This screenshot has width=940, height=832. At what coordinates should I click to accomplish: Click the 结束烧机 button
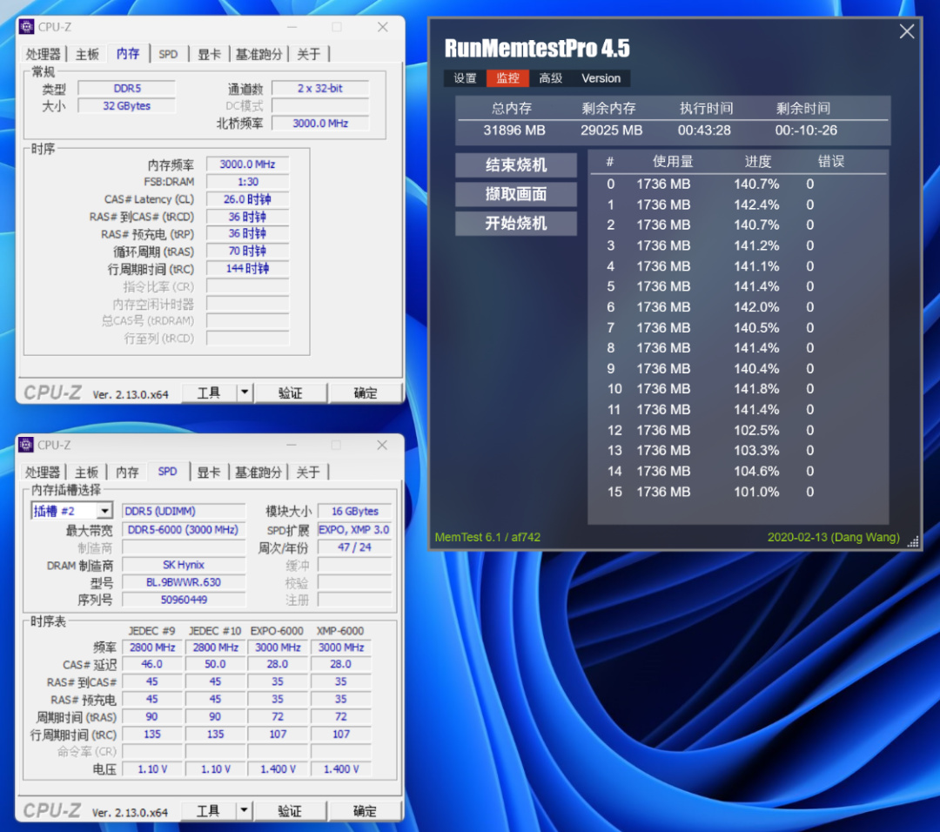516,165
